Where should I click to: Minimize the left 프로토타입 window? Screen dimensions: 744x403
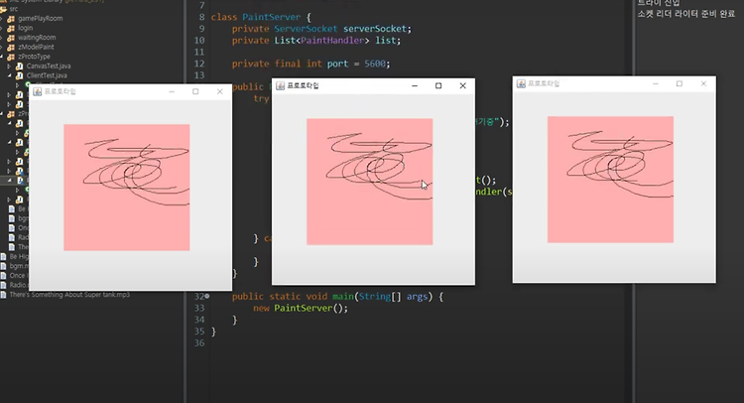[172, 91]
